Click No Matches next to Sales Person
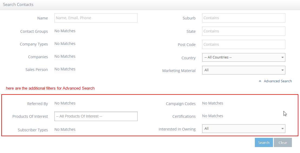The image size is (300, 153). click(x=65, y=69)
